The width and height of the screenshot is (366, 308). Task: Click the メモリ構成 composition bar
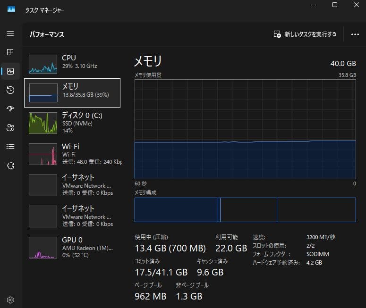point(245,210)
